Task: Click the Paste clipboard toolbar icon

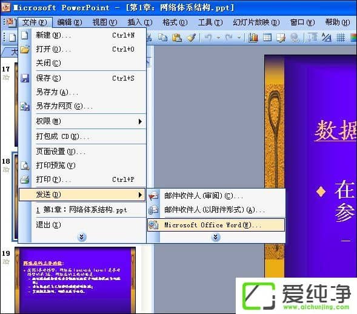Action: [x=176, y=38]
